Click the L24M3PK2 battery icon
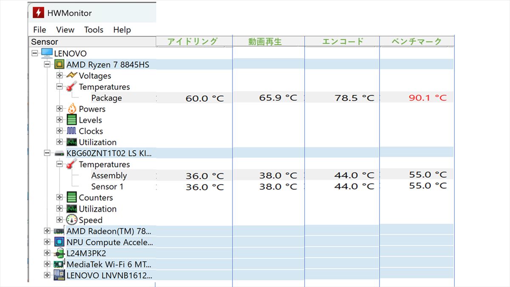This screenshot has height=287, width=510. (x=59, y=253)
